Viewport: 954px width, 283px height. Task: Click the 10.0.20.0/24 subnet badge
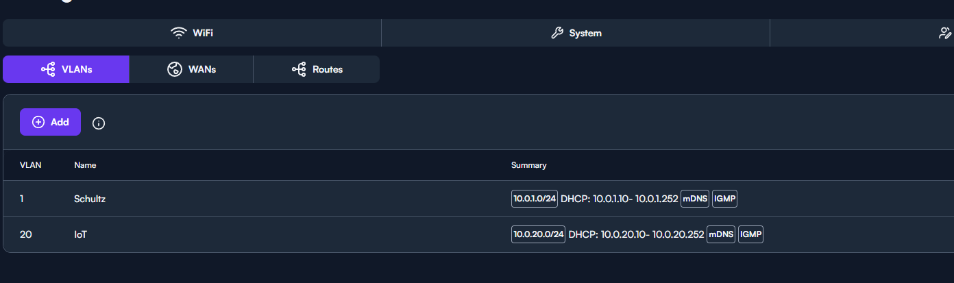[x=539, y=234]
